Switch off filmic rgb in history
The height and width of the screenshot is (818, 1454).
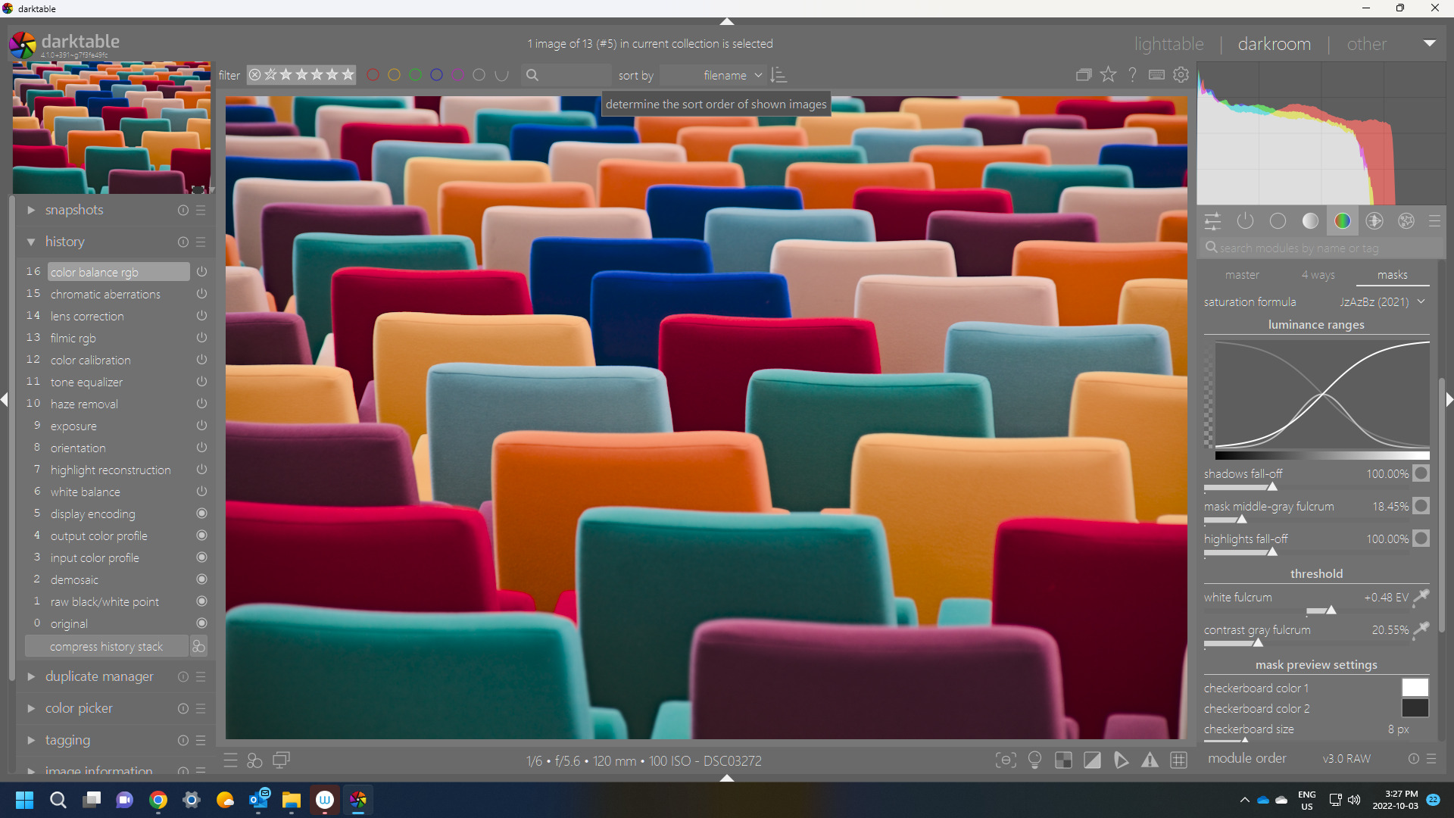201,338
